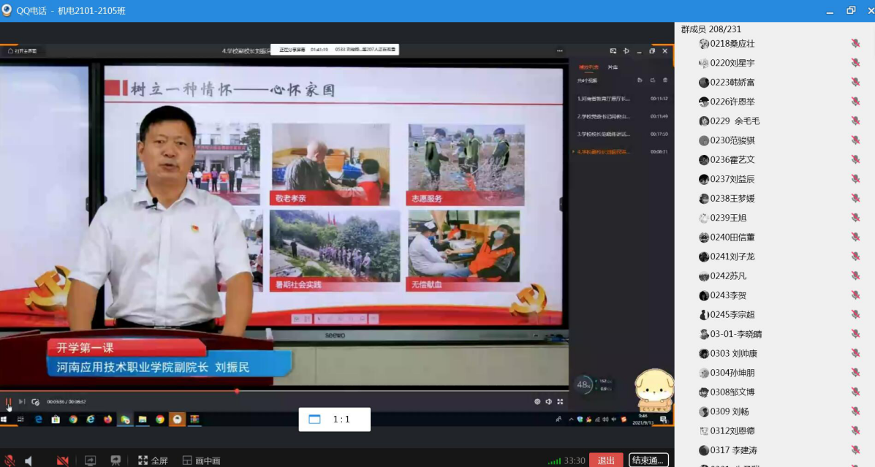Image resolution: width=875 pixels, height=467 pixels.
Task: Delete playlist with the trash icon
Action: click(x=664, y=80)
